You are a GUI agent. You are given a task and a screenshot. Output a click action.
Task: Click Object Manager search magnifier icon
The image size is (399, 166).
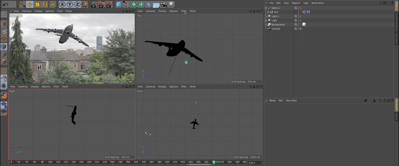(381, 3)
